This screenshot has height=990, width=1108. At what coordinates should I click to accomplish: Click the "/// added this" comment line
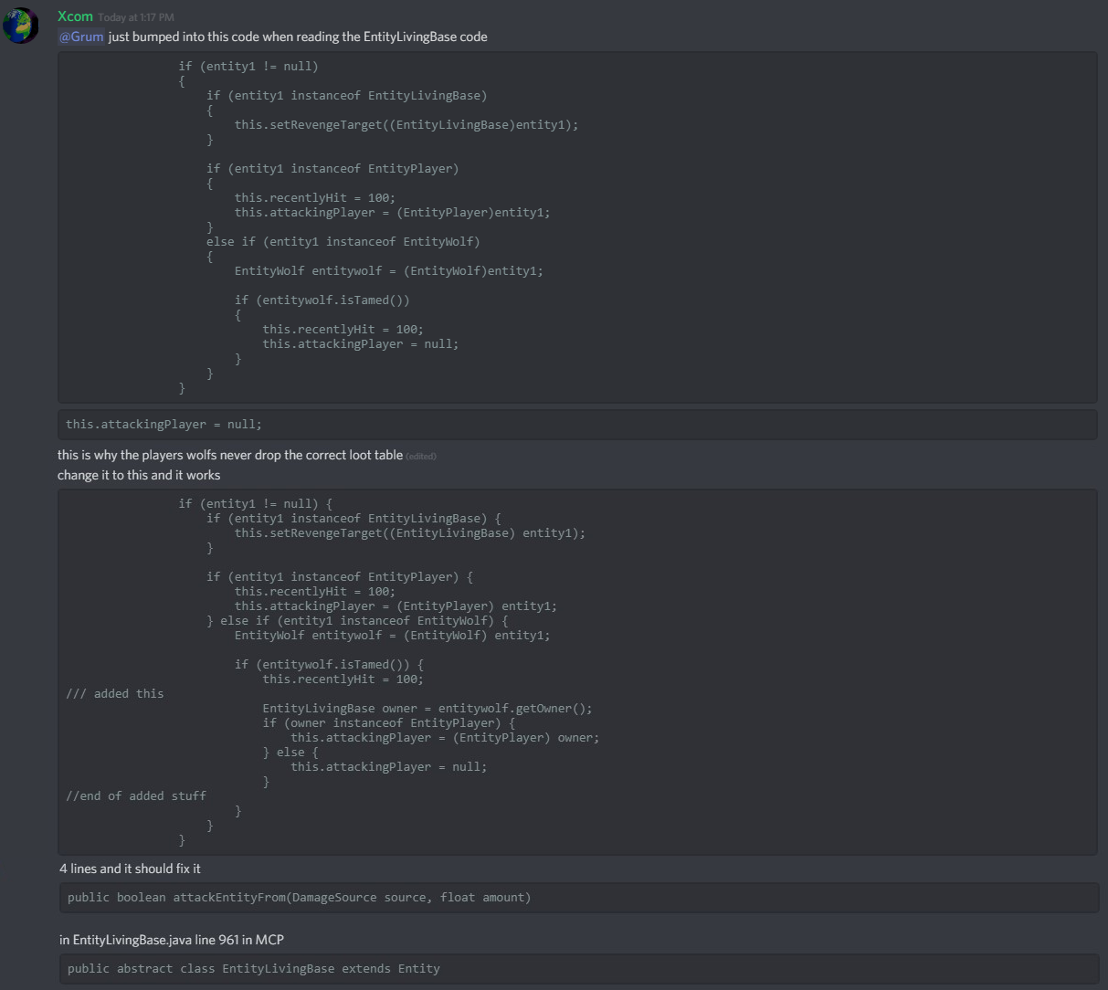coord(115,694)
